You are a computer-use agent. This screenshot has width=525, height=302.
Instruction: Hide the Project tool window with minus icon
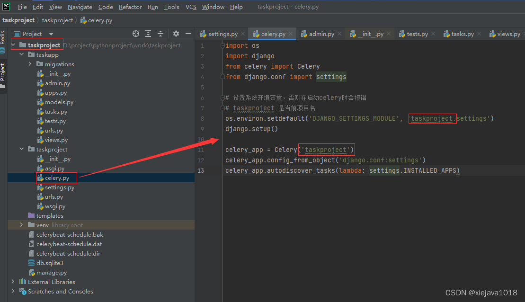pos(188,34)
